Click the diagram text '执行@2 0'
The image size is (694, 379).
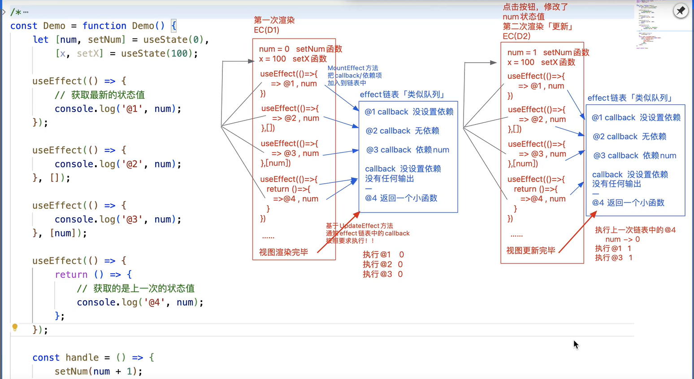click(382, 264)
